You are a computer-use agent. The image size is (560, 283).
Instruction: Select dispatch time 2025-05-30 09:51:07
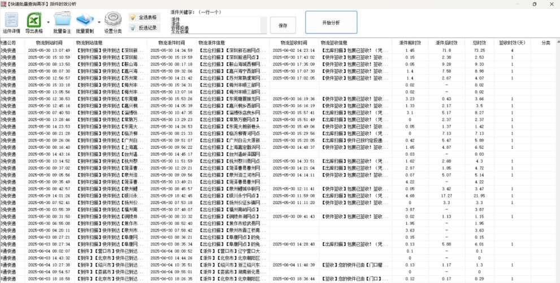click(171, 140)
